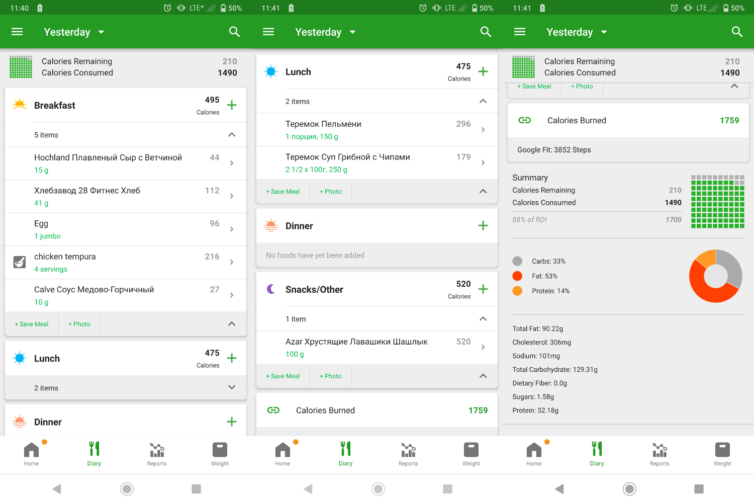Collapse Lunch 2 items in middle screen
The image size is (754, 503).
pyautogui.click(x=483, y=101)
